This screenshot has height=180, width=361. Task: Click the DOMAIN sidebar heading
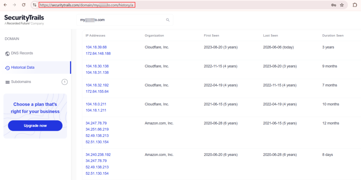[x=12, y=39]
